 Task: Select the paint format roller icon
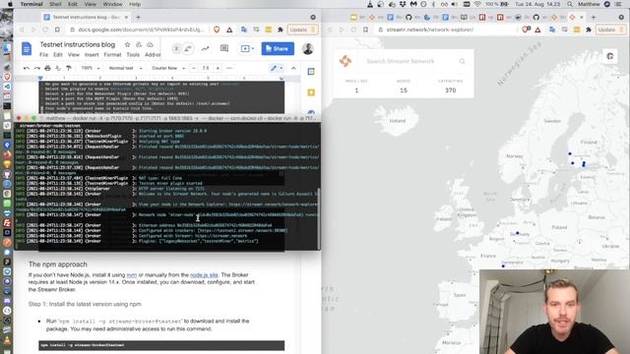pyautogui.click(x=69, y=68)
